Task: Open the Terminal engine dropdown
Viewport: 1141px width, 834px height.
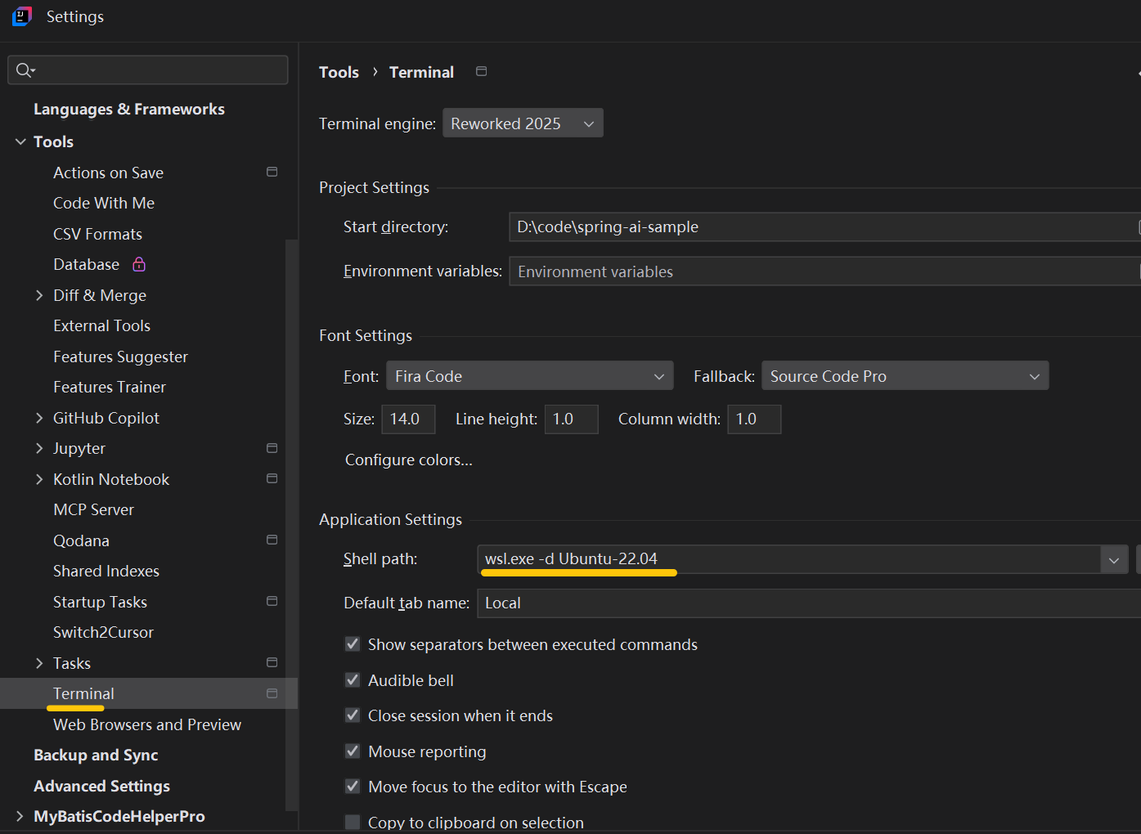Action: pyautogui.click(x=523, y=123)
